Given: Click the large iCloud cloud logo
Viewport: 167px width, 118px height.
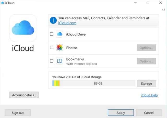Looking at the screenshot, I should [23, 28].
